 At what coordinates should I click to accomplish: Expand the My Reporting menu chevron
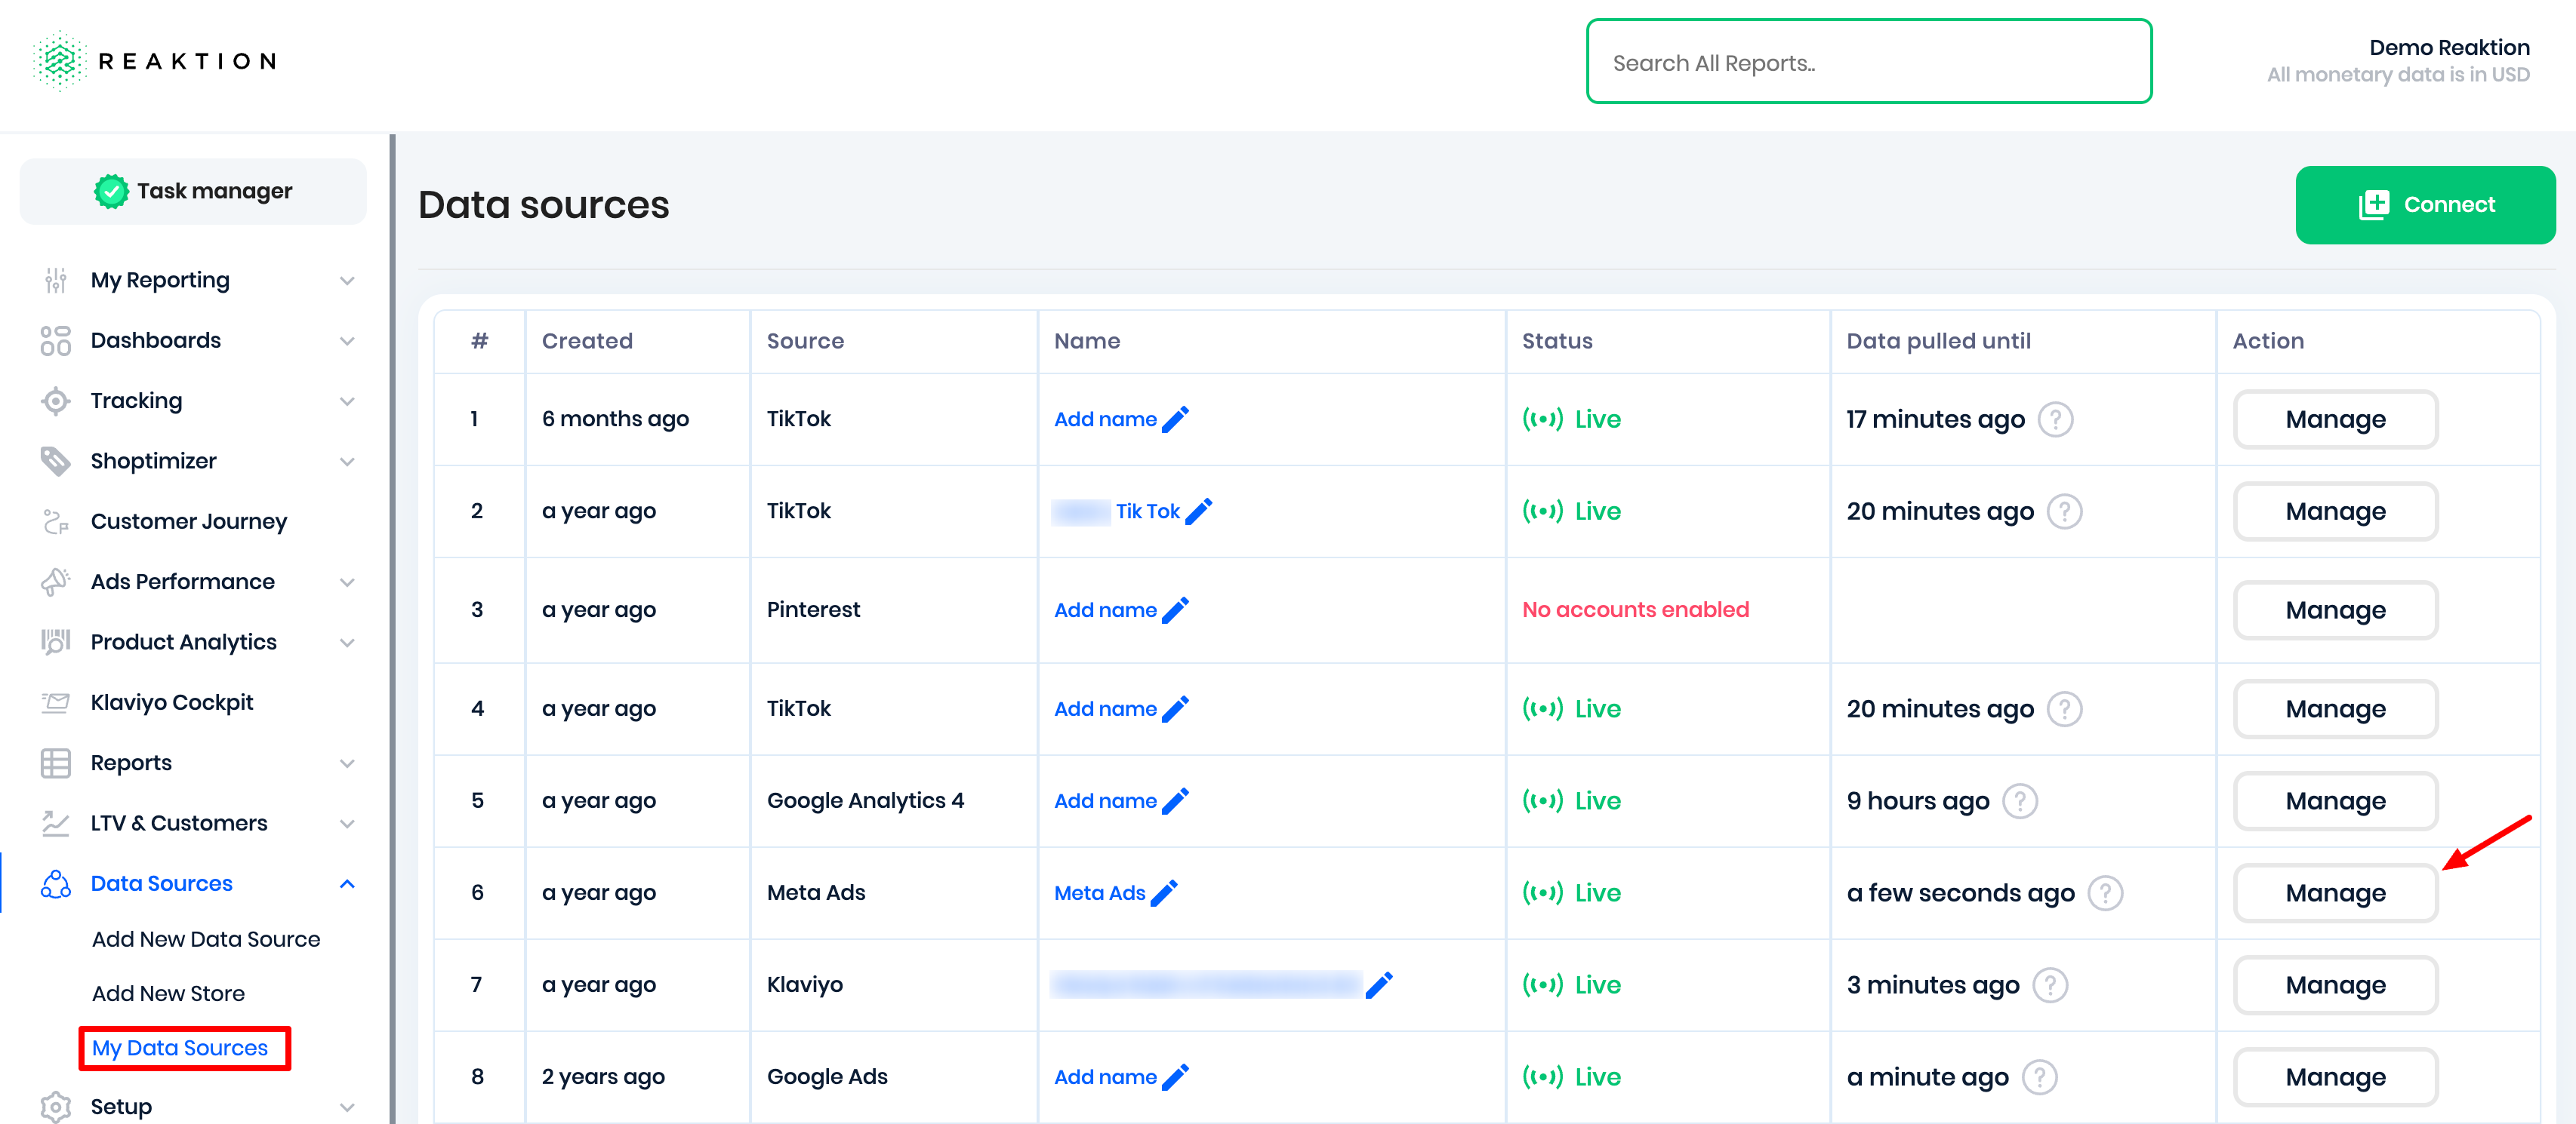pos(347,281)
